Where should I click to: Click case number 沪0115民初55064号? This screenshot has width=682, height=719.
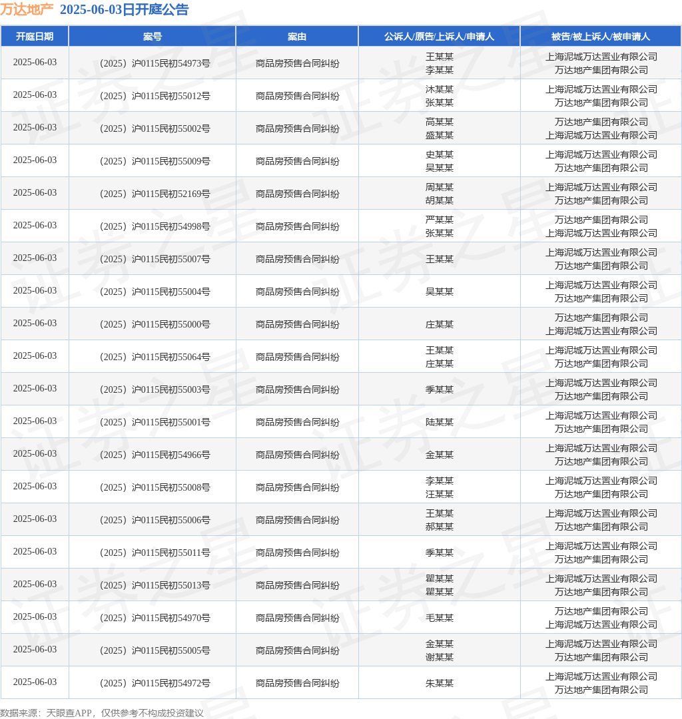tap(155, 356)
